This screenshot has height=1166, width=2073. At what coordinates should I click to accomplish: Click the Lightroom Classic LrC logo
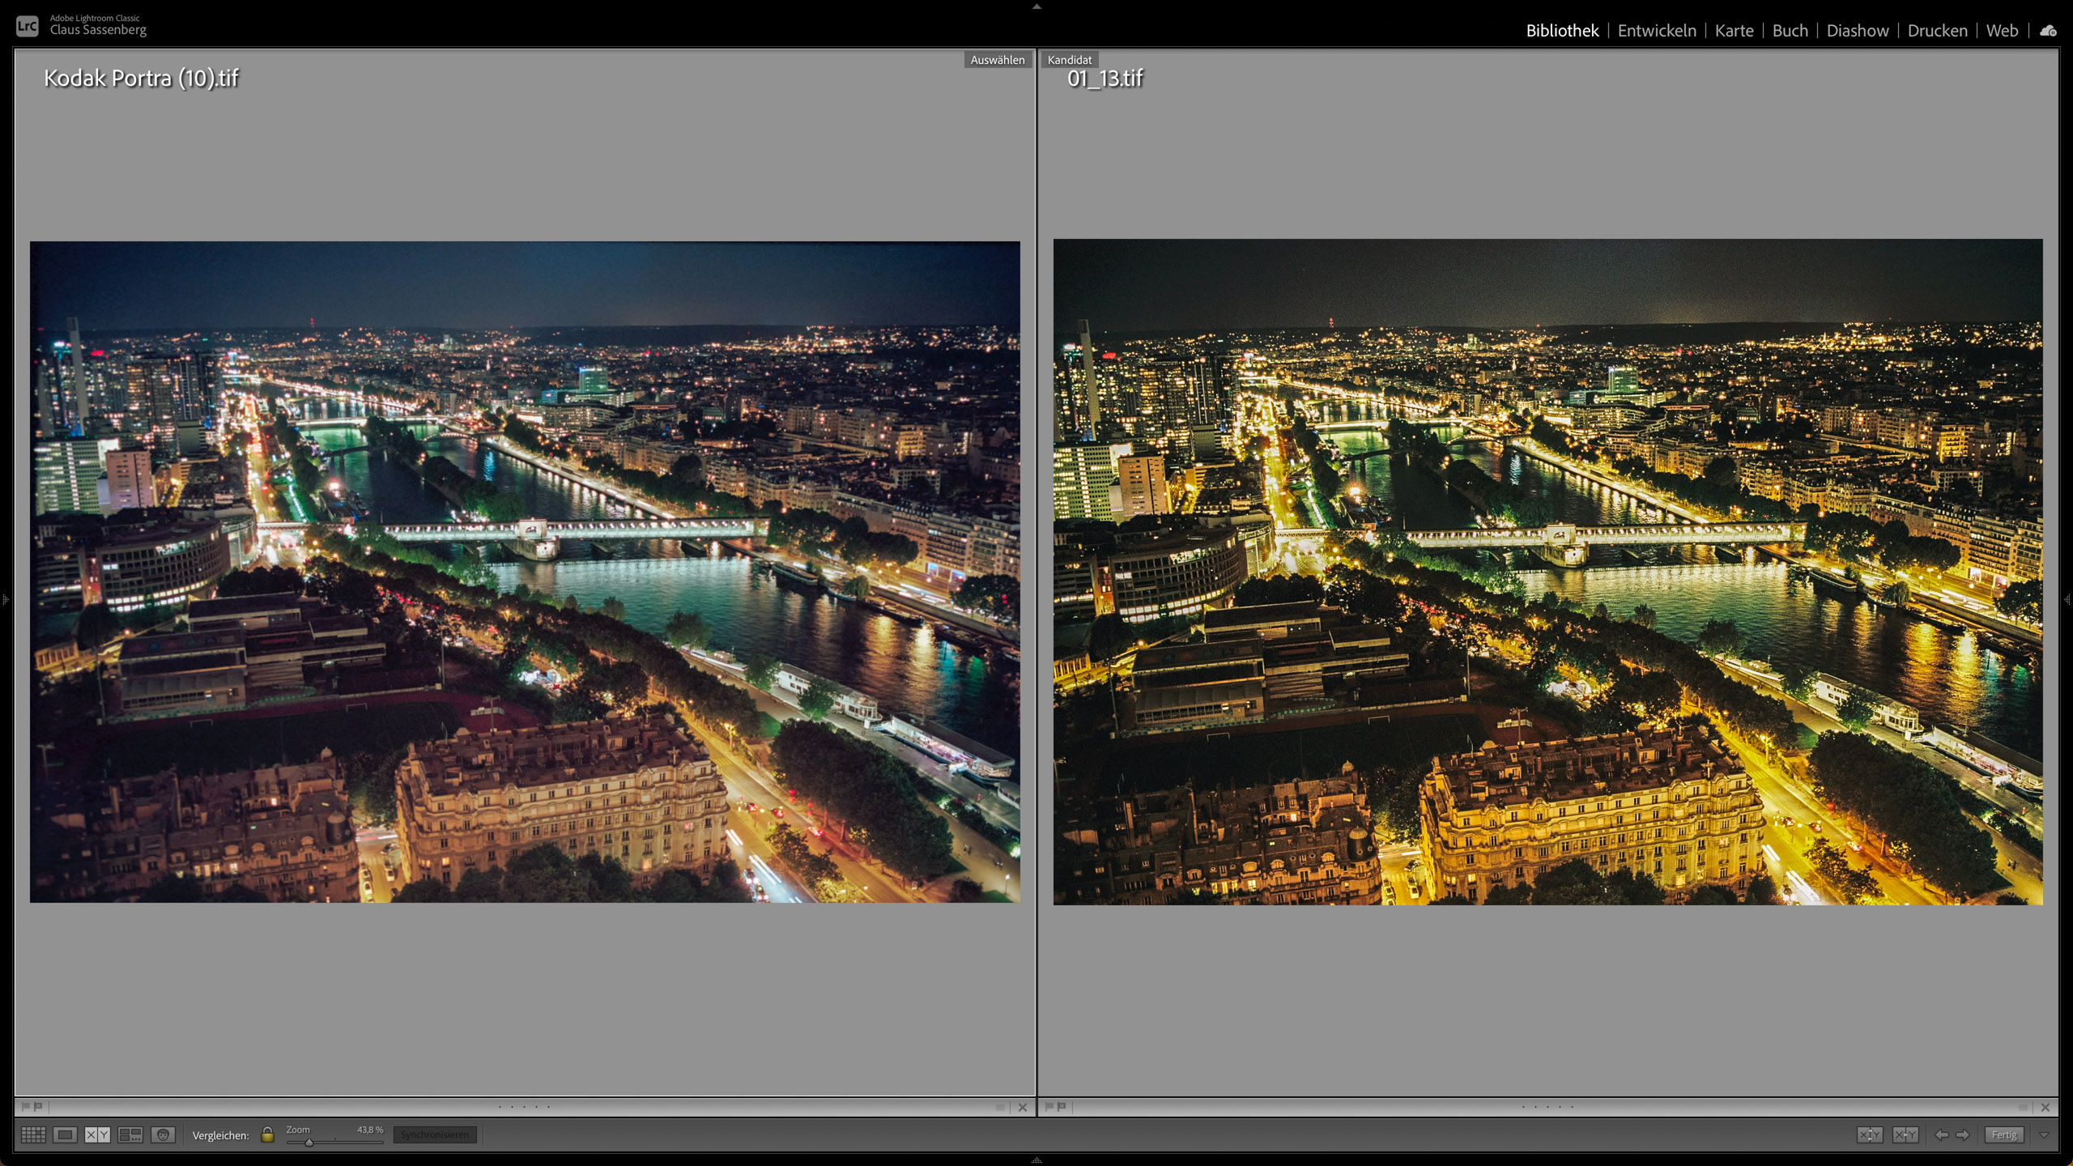(27, 26)
